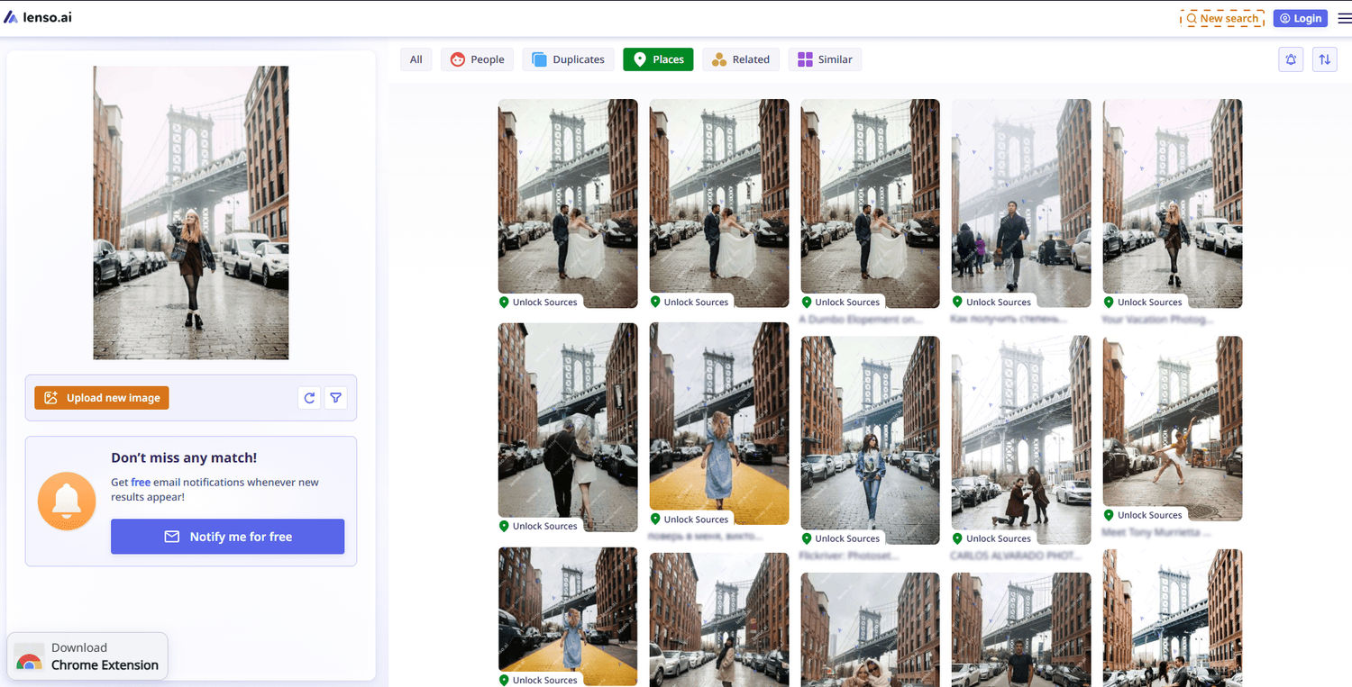Click the blue copy icon on Duplicates filter
This screenshot has height=687, width=1352.
tap(537, 59)
